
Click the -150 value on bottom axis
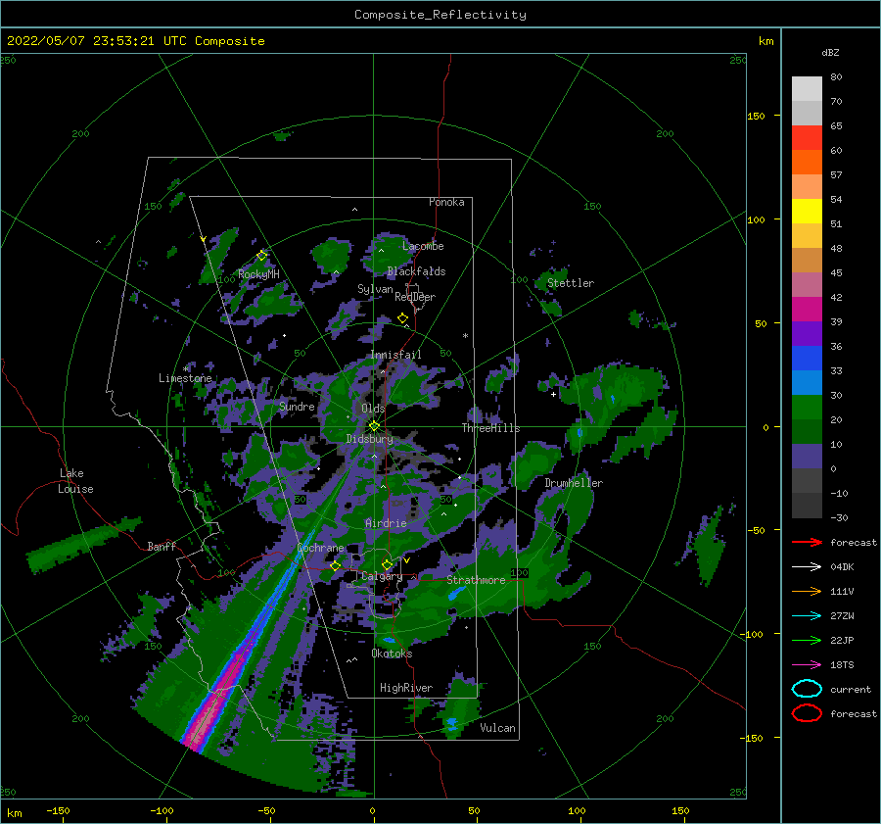pyautogui.click(x=58, y=811)
